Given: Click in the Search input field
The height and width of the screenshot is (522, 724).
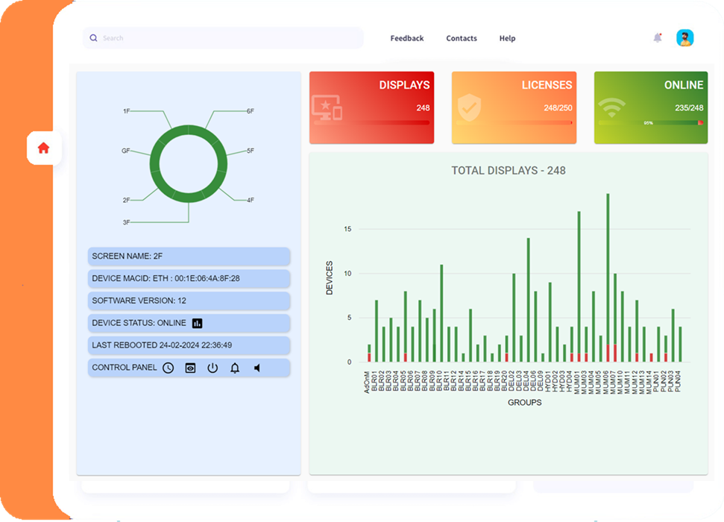Looking at the screenshot, I should [x=224, y=38].
